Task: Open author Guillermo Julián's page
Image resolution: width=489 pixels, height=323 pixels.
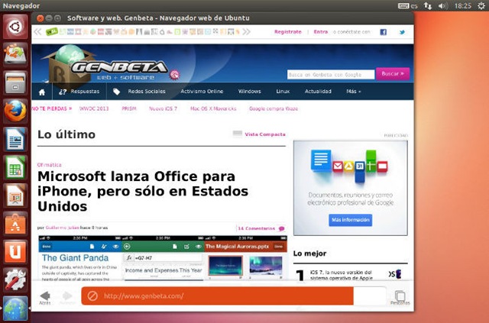Action: point(62,228)
